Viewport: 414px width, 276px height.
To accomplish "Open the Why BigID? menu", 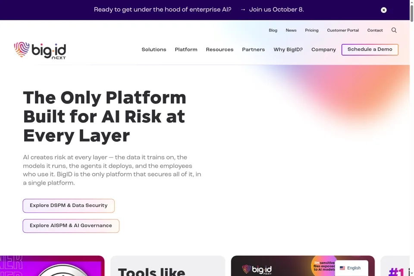I will pos(288,50).
